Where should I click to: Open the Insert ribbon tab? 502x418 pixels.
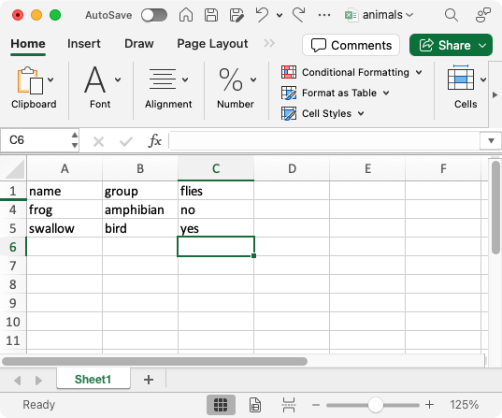tap(84, 44)
